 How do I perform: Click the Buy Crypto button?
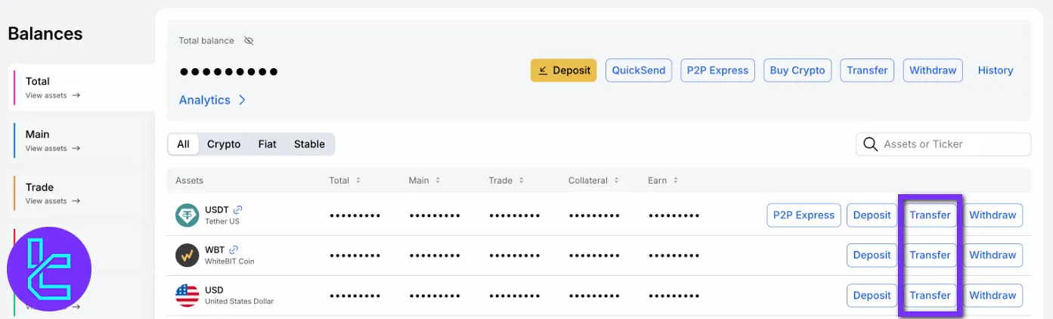(797, 70)
